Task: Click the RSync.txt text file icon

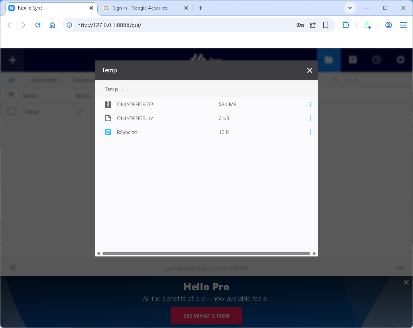Action: [x=108, y=132]
